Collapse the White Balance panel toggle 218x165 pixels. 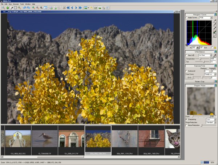(x=215, y=52)
